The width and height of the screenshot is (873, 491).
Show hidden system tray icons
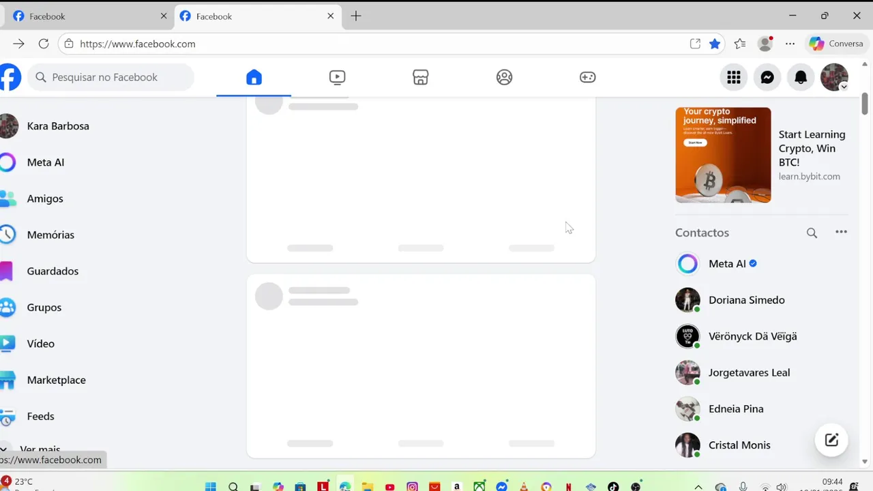click(698, 487)
